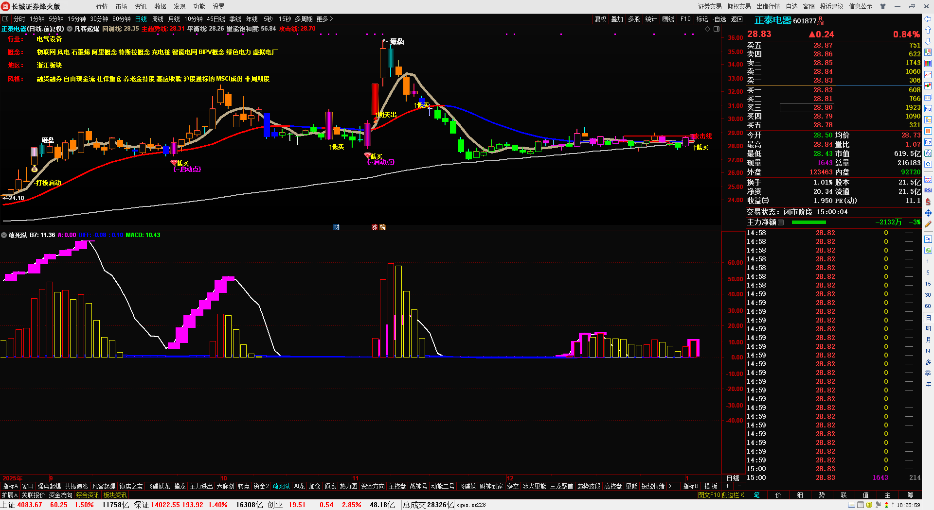934x510 pixels.
Task: Open the 资讯 menu
Action: pyautogui.click(x=141, y=6)
